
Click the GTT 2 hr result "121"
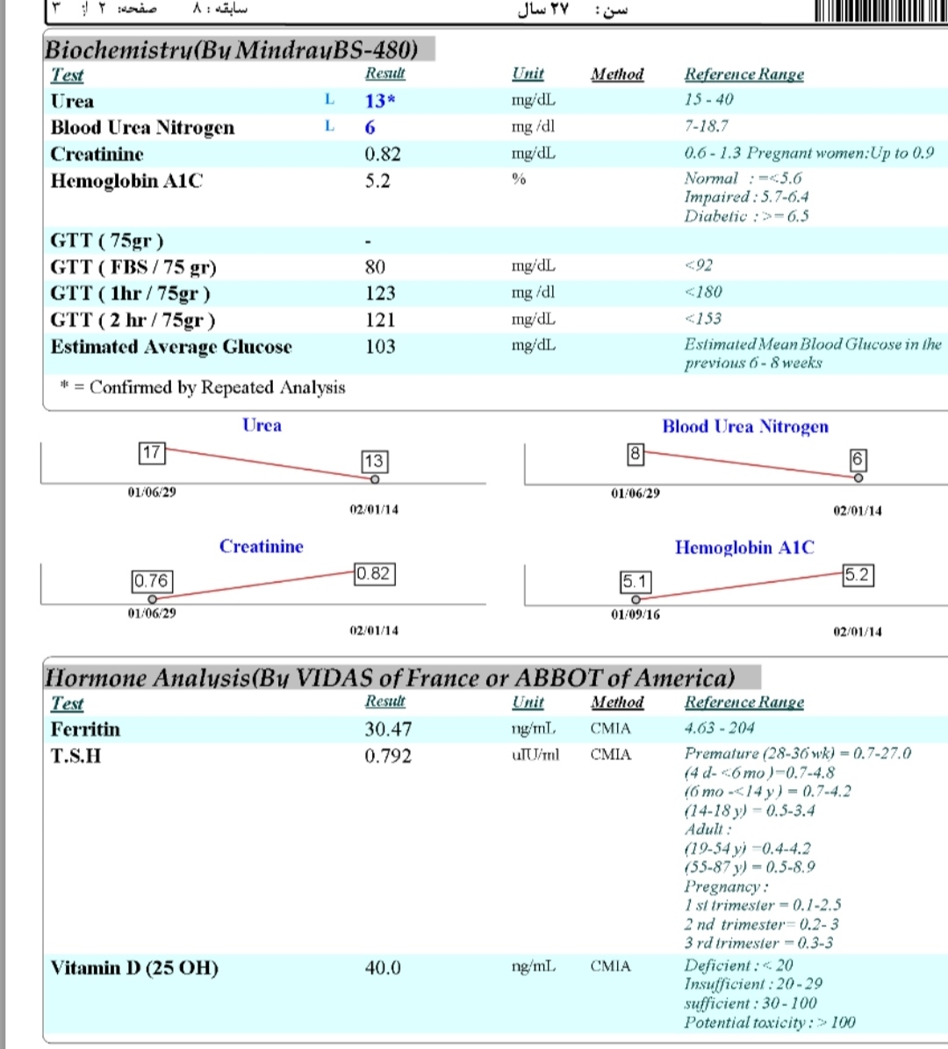[380, 320]
